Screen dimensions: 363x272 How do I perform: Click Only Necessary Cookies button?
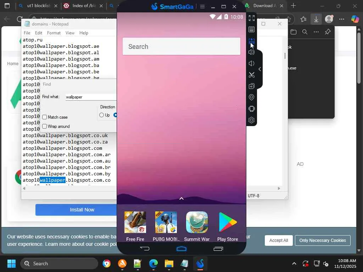[323, 240]
